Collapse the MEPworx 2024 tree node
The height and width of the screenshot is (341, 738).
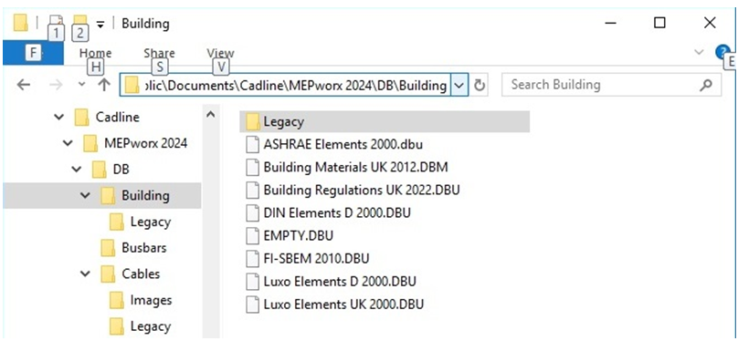pos(68,143)
